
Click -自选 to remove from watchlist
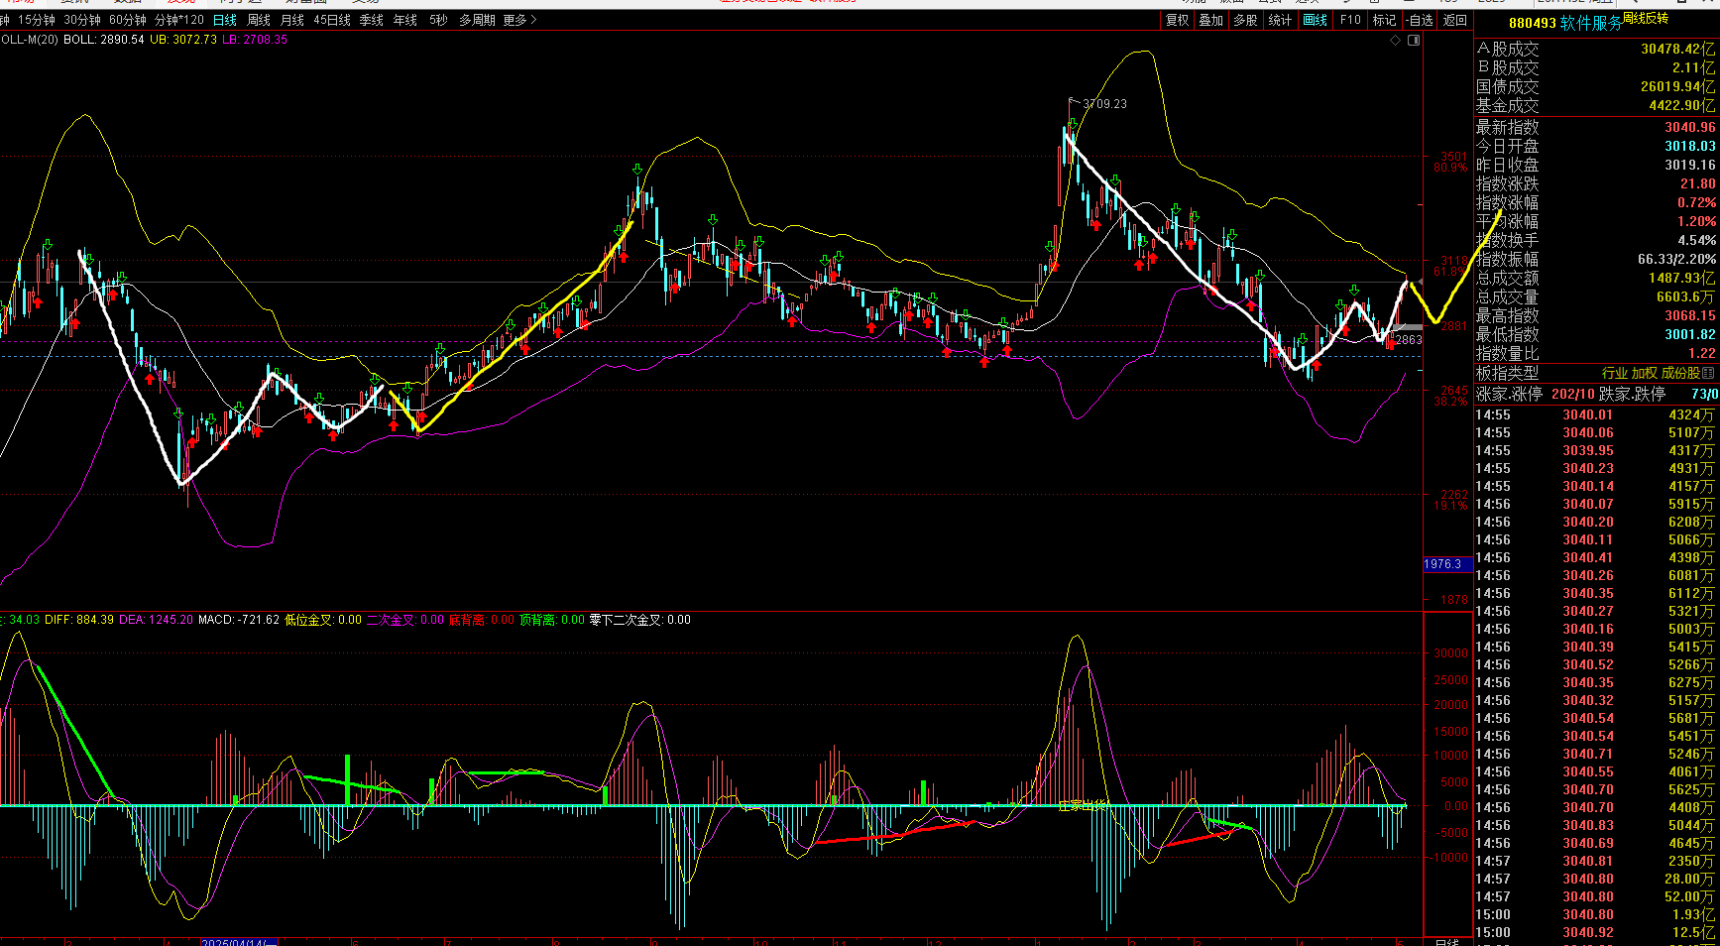coord(1420,20)
